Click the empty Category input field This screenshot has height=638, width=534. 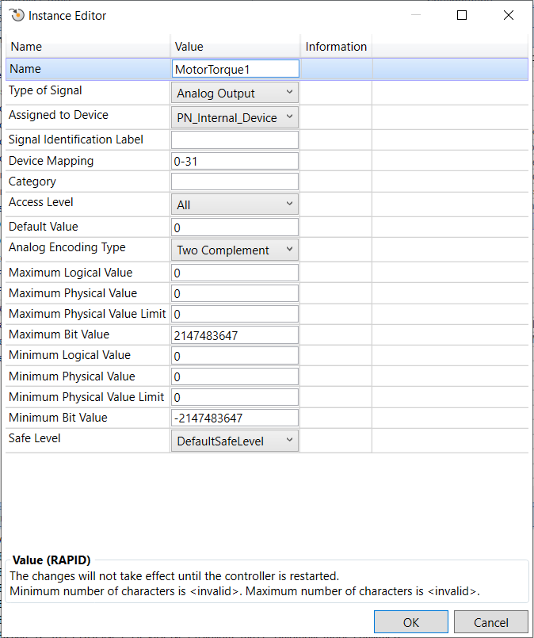235,181
